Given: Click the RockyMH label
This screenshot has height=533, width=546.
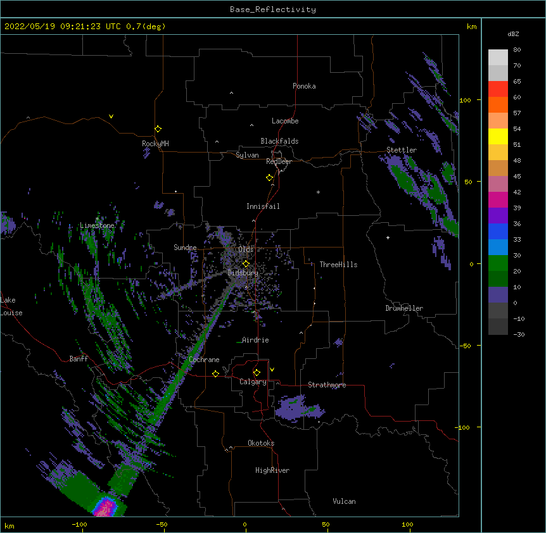Looking at the screenshot, I should coord(155,144).
